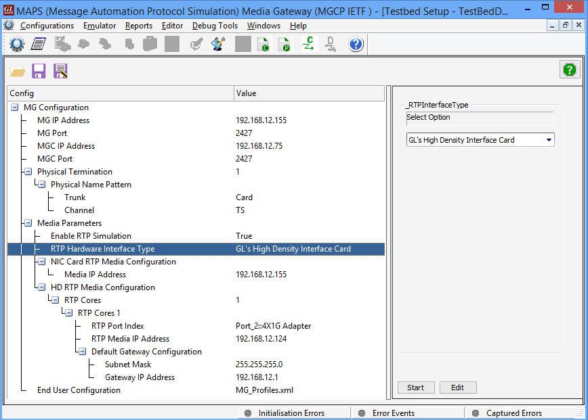Collapse the Physical Termination node

28,172
